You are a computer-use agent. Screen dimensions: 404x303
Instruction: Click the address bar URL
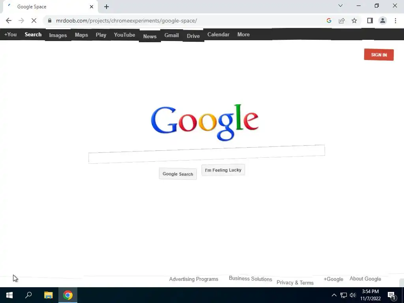coord(127,21)
